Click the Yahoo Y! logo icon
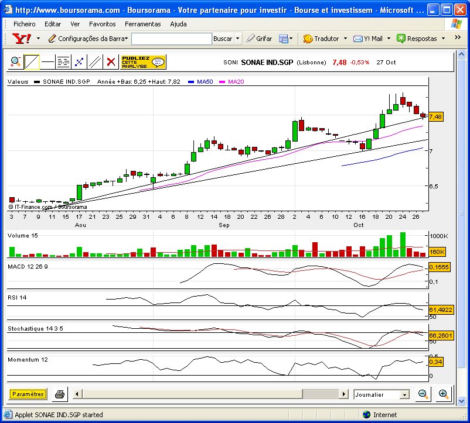 [x=22, y=39]
